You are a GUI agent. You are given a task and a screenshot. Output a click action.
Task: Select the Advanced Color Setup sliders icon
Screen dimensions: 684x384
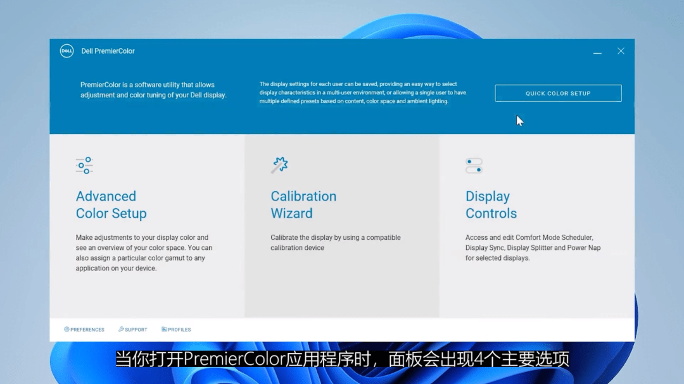coord(84,164)
